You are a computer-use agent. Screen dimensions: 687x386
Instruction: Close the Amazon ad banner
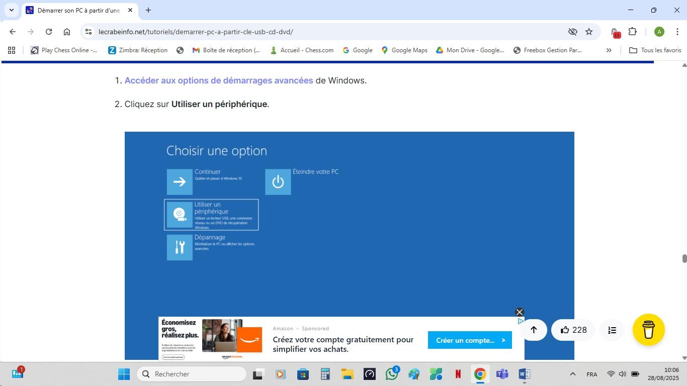point(520,312)
